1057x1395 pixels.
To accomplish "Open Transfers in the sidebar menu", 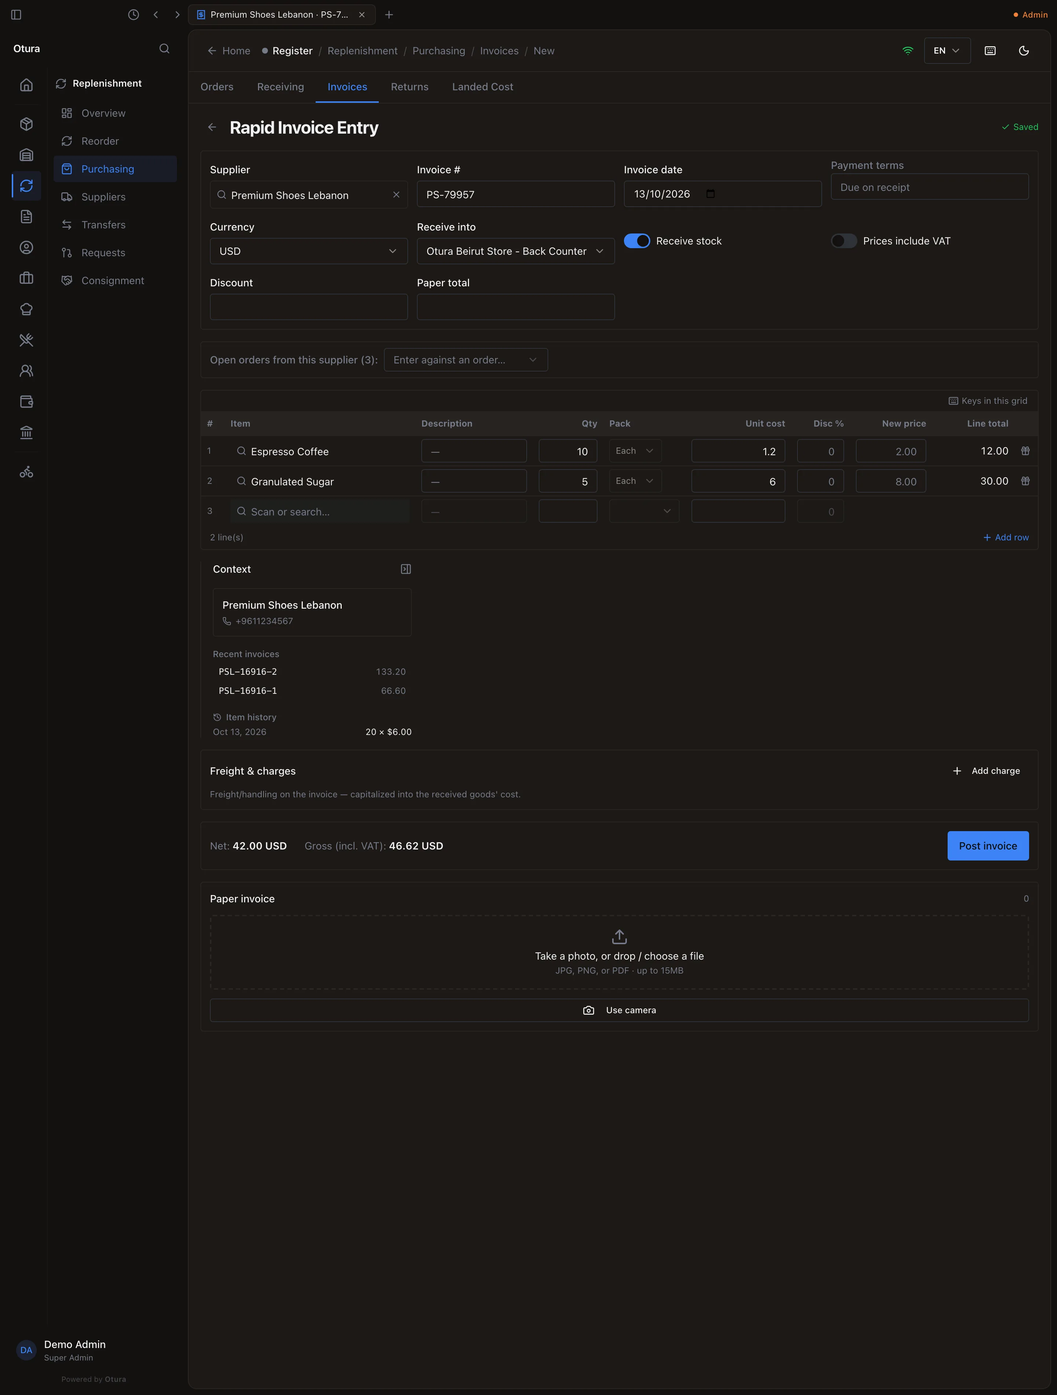I will (115, 225).
